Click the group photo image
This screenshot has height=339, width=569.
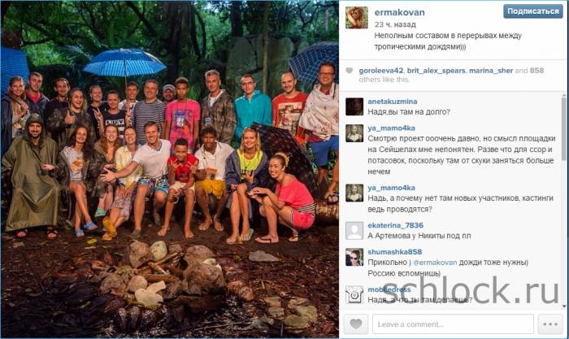pyautogui.click(x=169, y=169)
